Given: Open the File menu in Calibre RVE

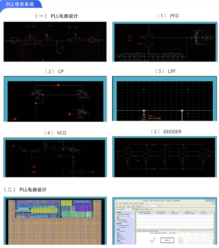Looking at the screenshot, I should 117,203.
